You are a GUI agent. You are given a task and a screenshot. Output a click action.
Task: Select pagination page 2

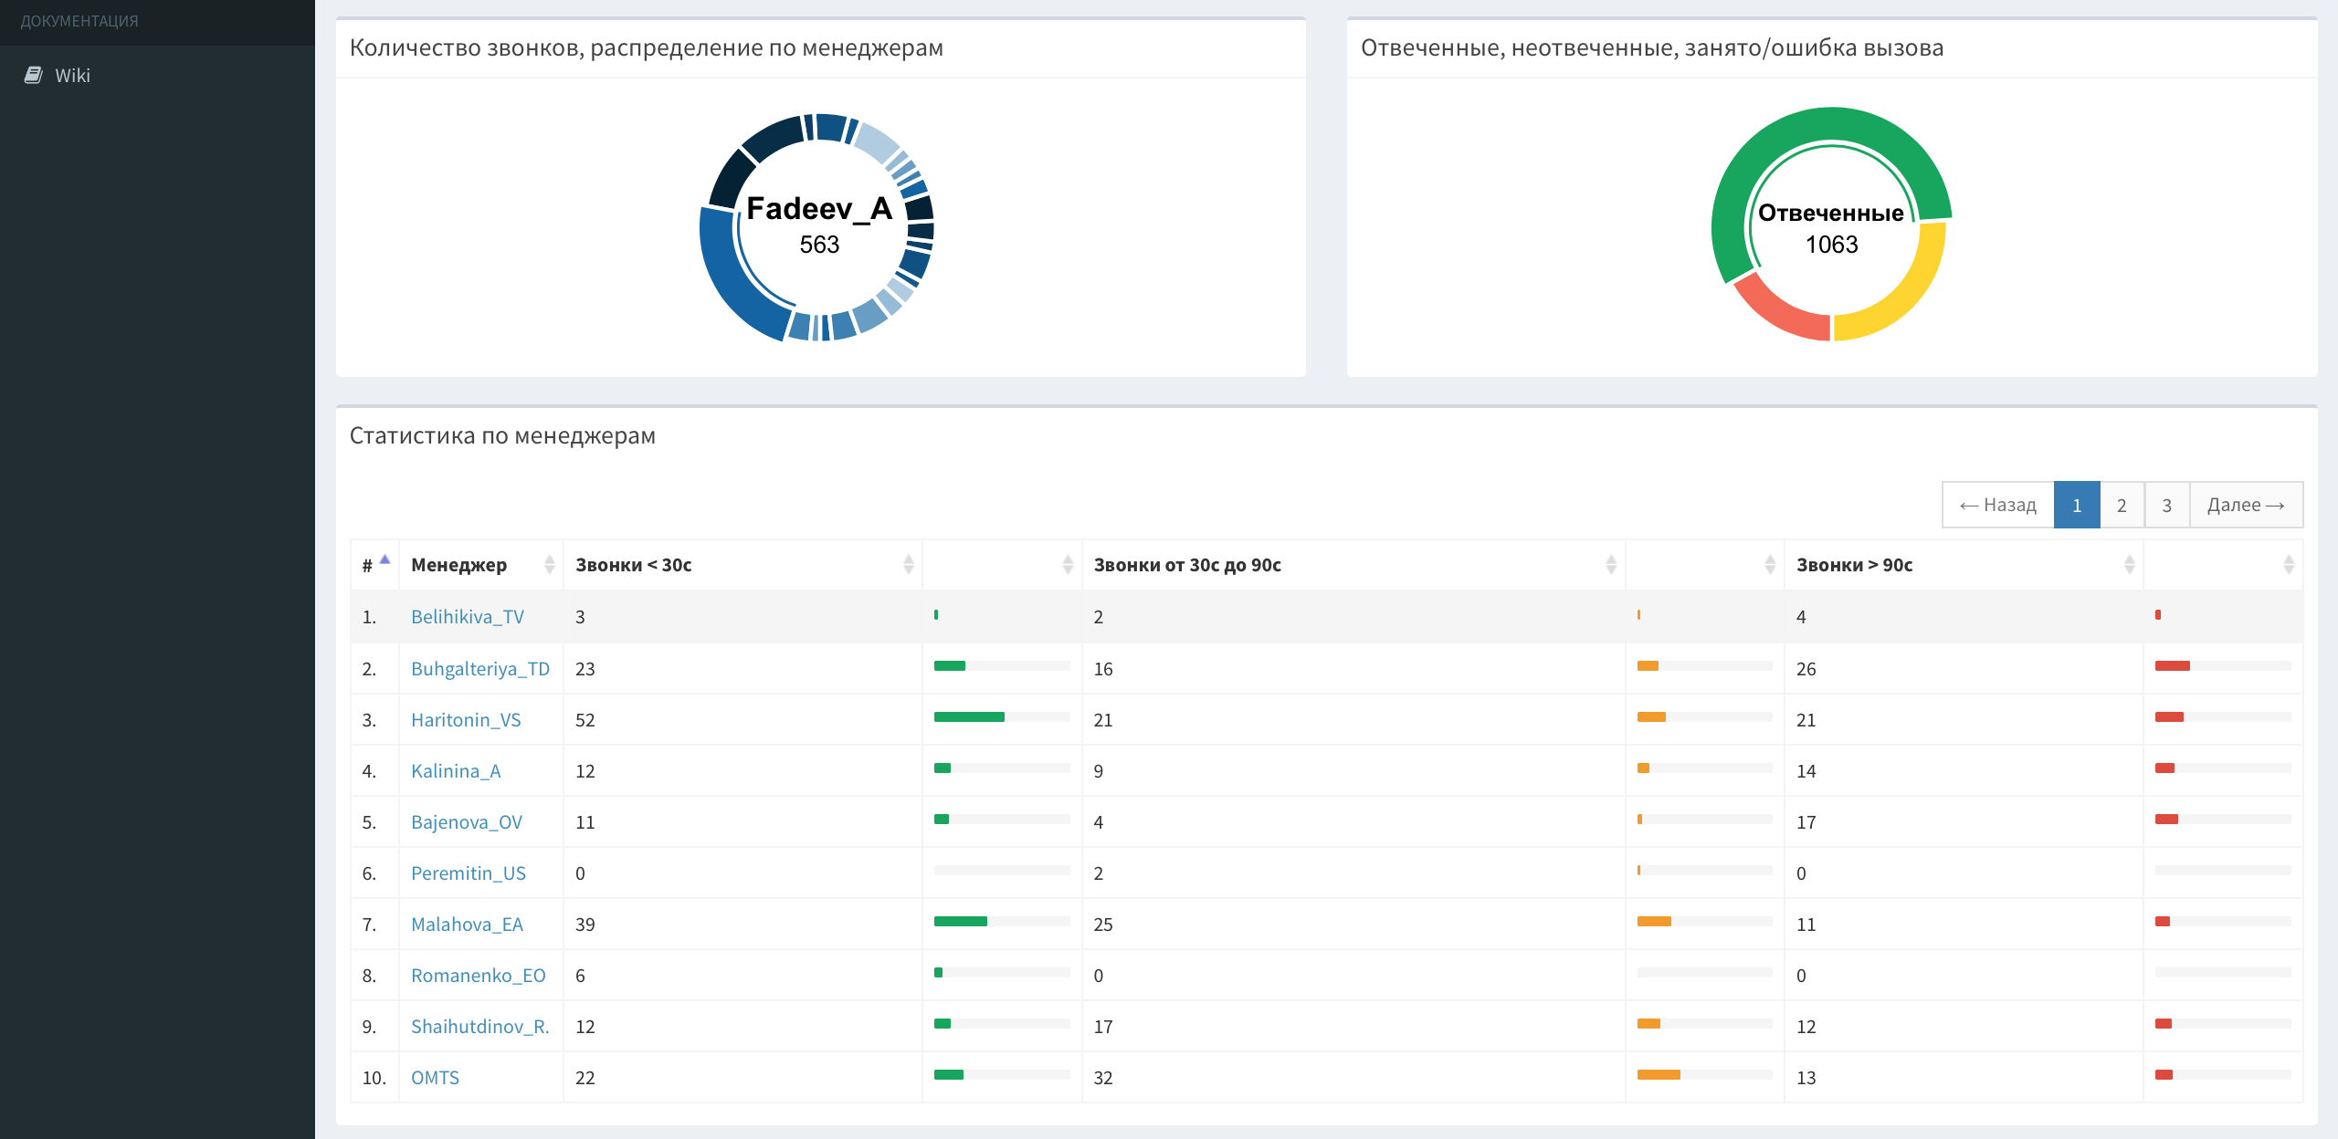2122,505
